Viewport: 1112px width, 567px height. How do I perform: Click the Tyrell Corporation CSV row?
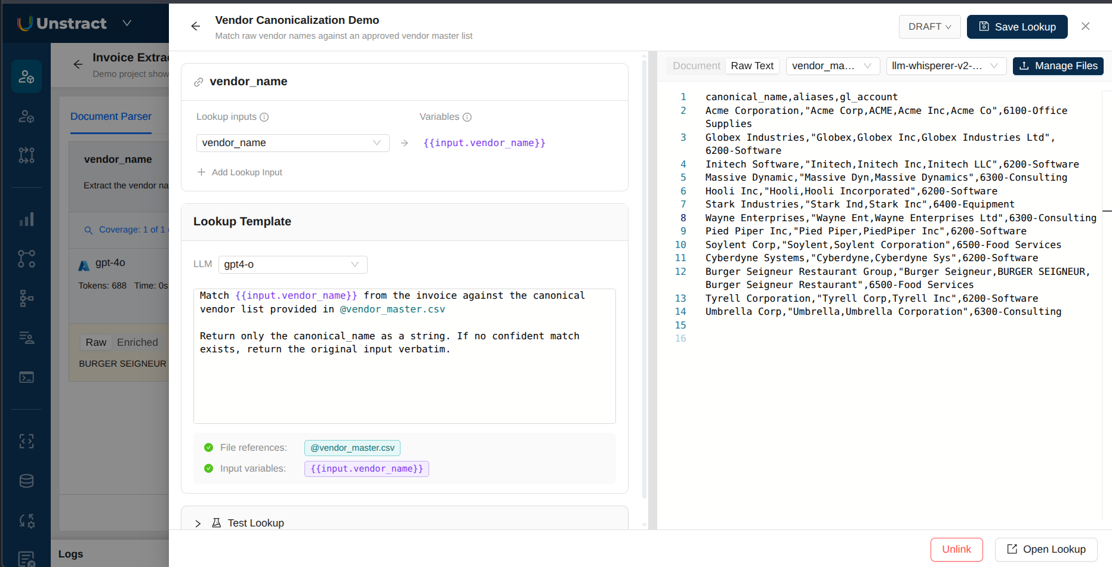tap(871, 299)
